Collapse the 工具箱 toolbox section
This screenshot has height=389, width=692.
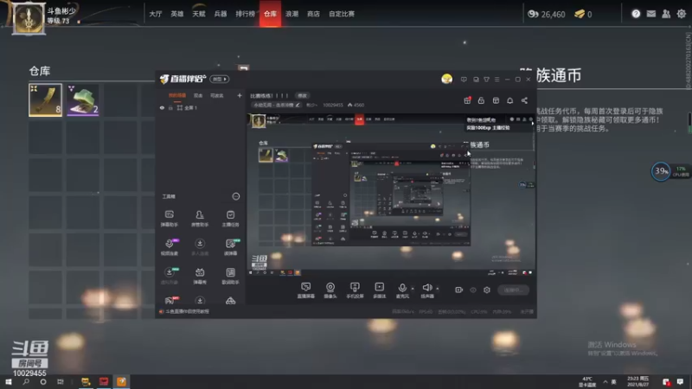(236, 196)
